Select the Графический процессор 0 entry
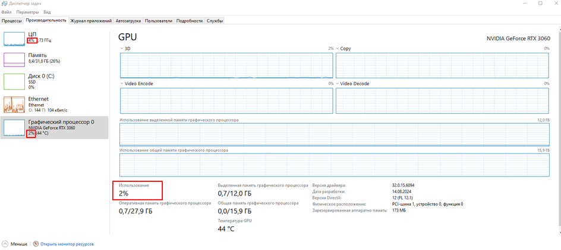The height and width of the screenshot is (250, 561). pyautogui.click(x=55, y=127)
